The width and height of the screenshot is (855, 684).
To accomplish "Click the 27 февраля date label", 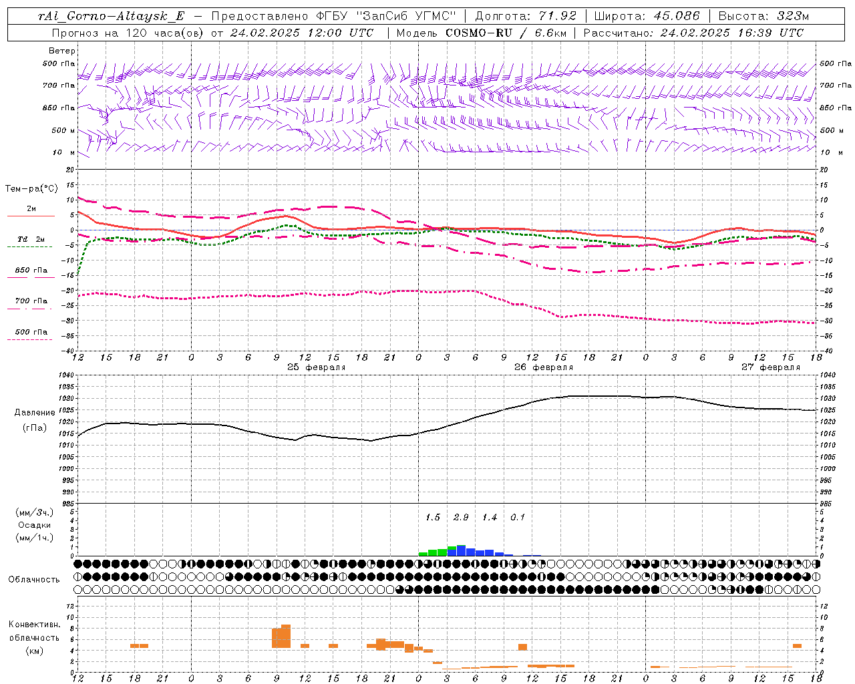I will (771, 367).
